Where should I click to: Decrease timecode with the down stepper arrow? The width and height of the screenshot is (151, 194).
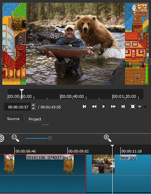pyautogui.click(x=33, y=109)
